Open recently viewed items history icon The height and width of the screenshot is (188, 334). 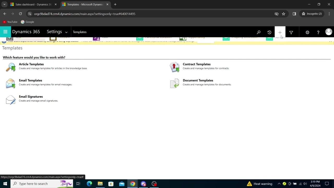(x=269, y=32)
